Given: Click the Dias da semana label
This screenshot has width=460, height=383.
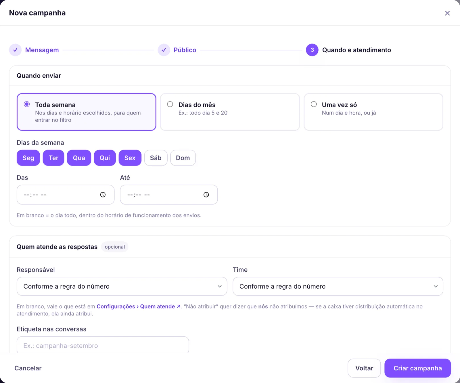Looking at the screenshot, I should pos(40,143).
